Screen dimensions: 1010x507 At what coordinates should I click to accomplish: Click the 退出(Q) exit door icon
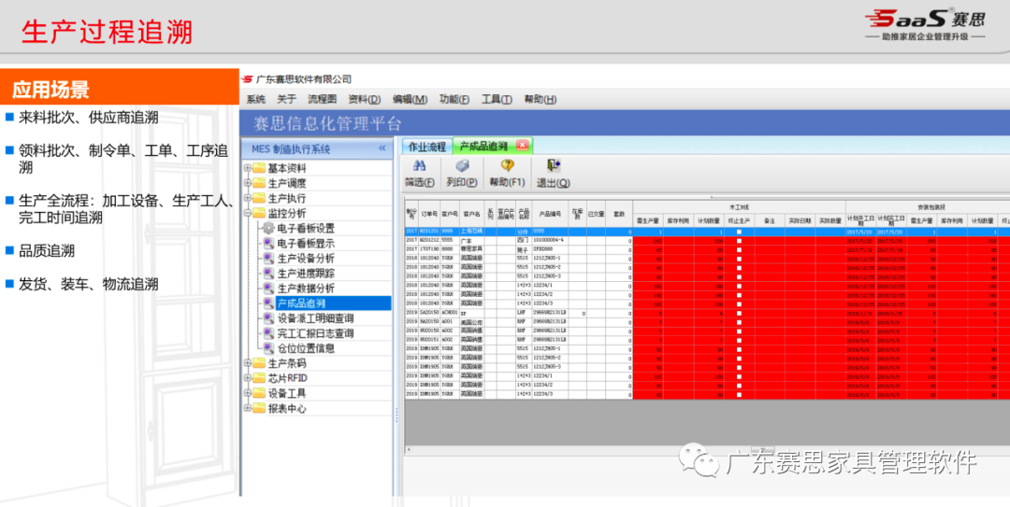[554, 166]
